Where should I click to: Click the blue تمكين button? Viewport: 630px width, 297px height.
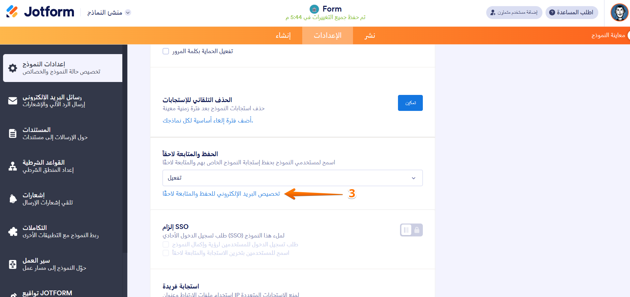[410, 103]
